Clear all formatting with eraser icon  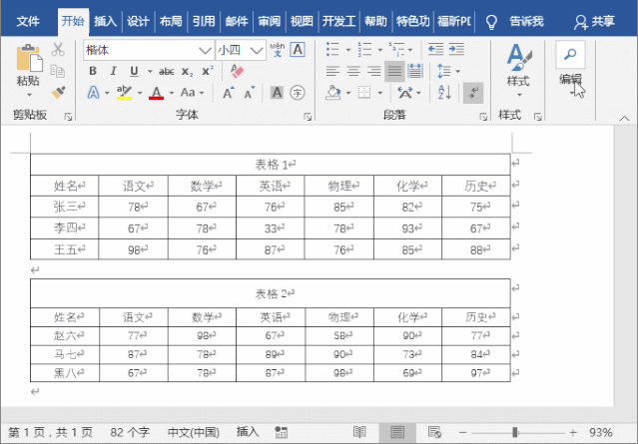tap(237, 71)
